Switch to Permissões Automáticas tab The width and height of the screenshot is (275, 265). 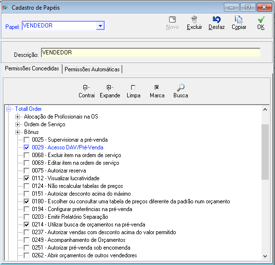point(92,69)
